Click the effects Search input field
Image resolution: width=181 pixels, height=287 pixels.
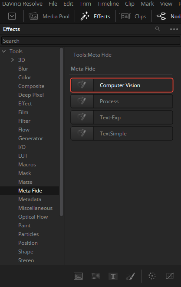point(91,41)
